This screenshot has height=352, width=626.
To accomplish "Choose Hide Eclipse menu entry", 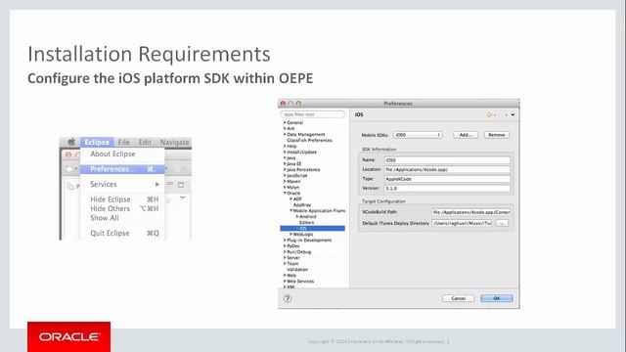I will [122, 199].
